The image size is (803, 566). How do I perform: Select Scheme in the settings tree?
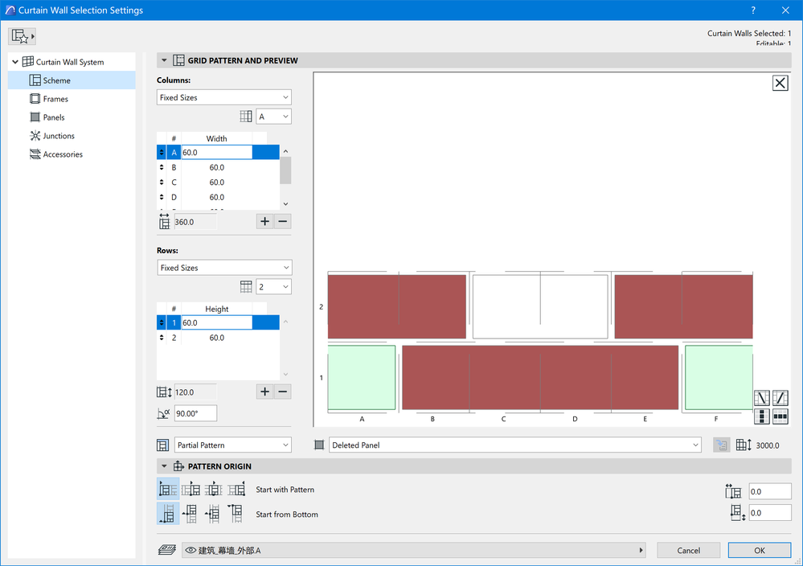[72, 80]
